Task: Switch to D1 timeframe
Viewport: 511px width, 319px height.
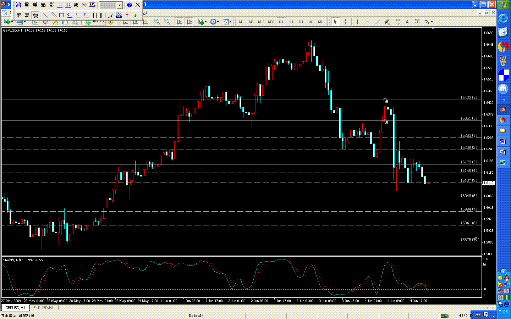Action: point(301,22)
